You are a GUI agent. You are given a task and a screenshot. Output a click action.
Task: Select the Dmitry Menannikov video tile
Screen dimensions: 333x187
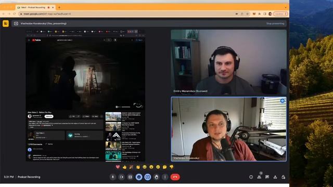[x=229, y=62]
